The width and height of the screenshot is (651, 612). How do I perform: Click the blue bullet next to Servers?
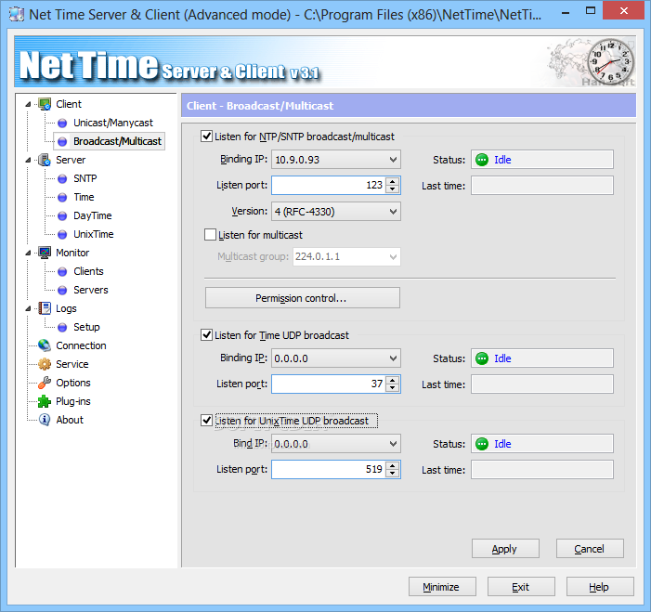tap(62, 291)
